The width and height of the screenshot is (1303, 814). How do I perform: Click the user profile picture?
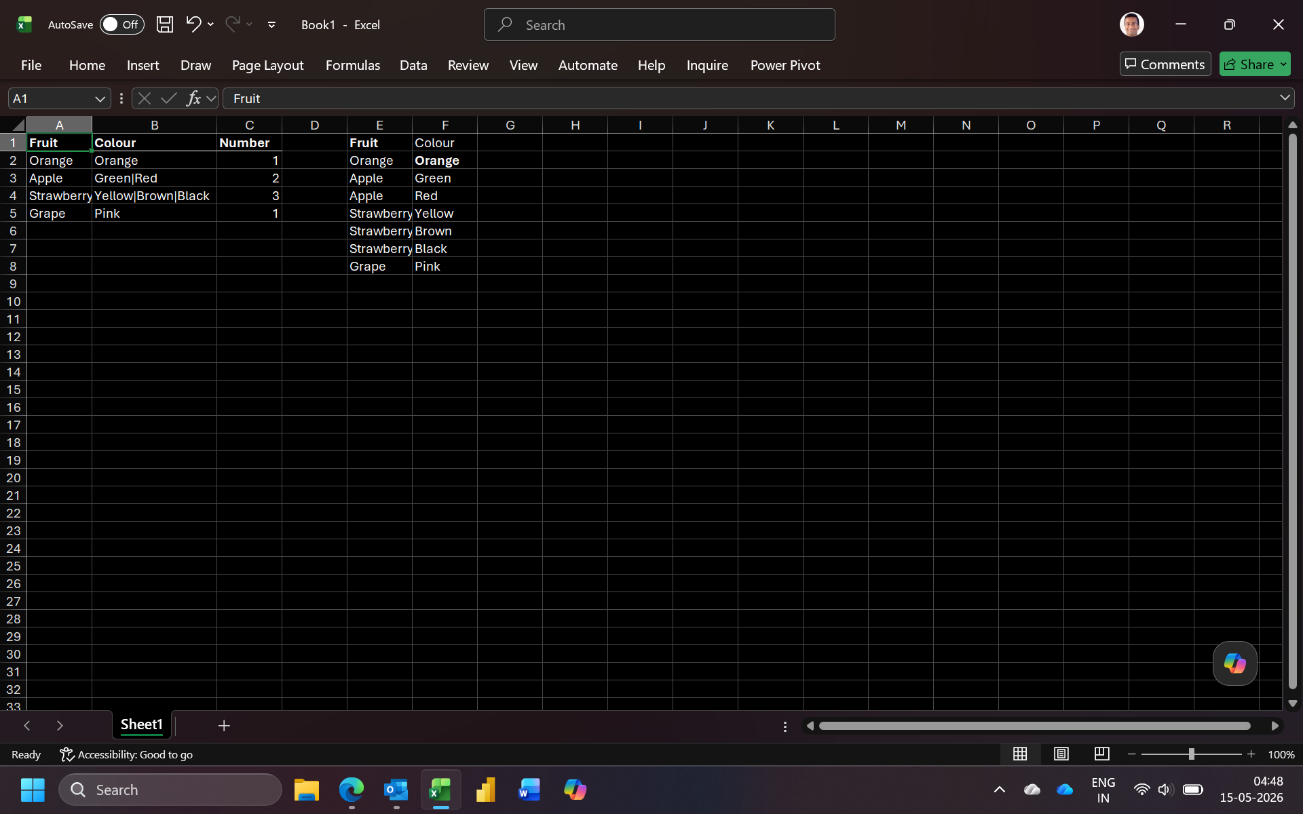[1131, 24]
